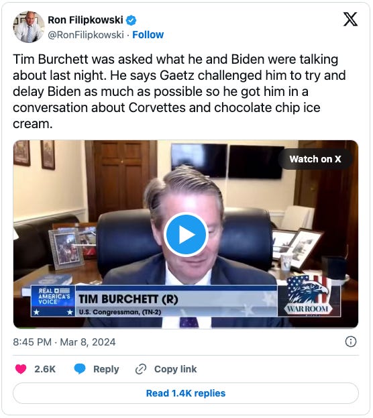This screenshot has width=373, height=418.
Task: Click the Ron Filipkowski display name
Action: click(x=85, y=20)
